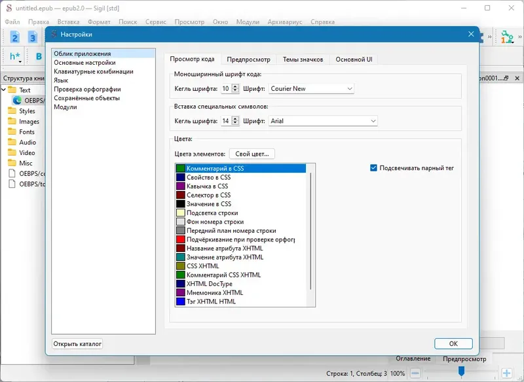Expand the toolbar overflow chevron
This screenshot has width=524, height=382.
(x=489, y=37)
